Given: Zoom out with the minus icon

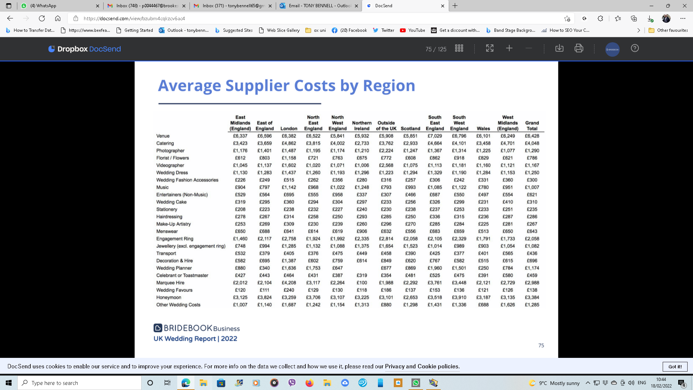Looking at the screenshot, I should [x=528, y=48].
